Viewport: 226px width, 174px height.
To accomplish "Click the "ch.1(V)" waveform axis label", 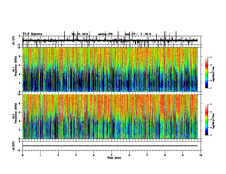I will point(13,40).
